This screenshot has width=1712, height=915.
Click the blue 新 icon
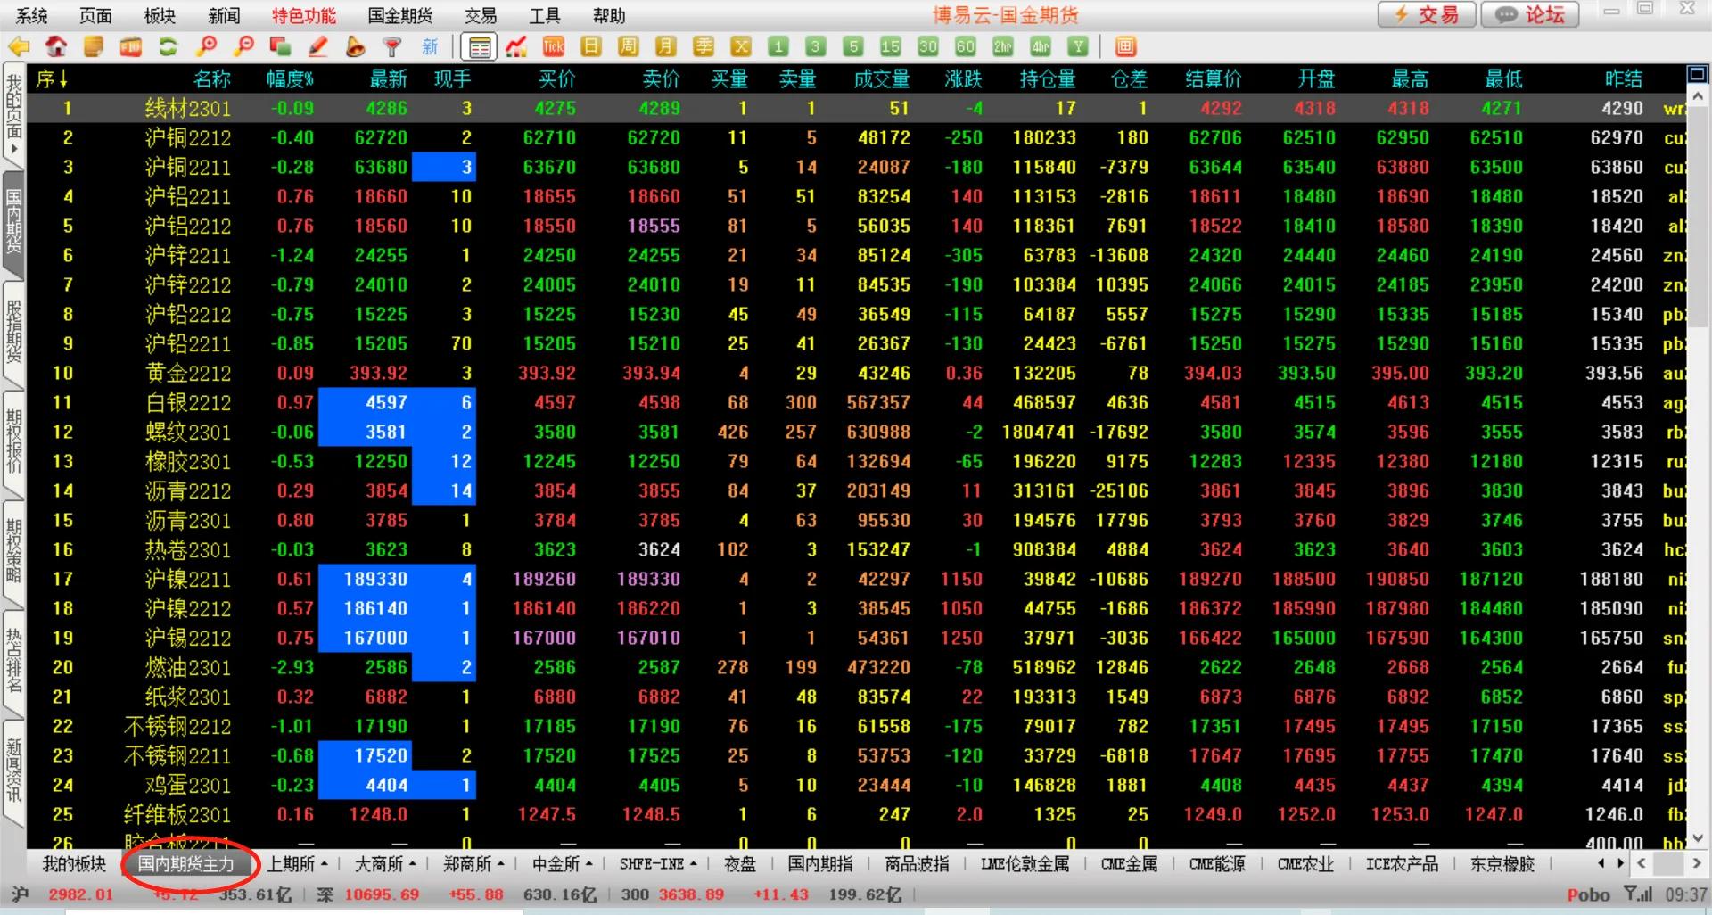(x=430, y=47)
